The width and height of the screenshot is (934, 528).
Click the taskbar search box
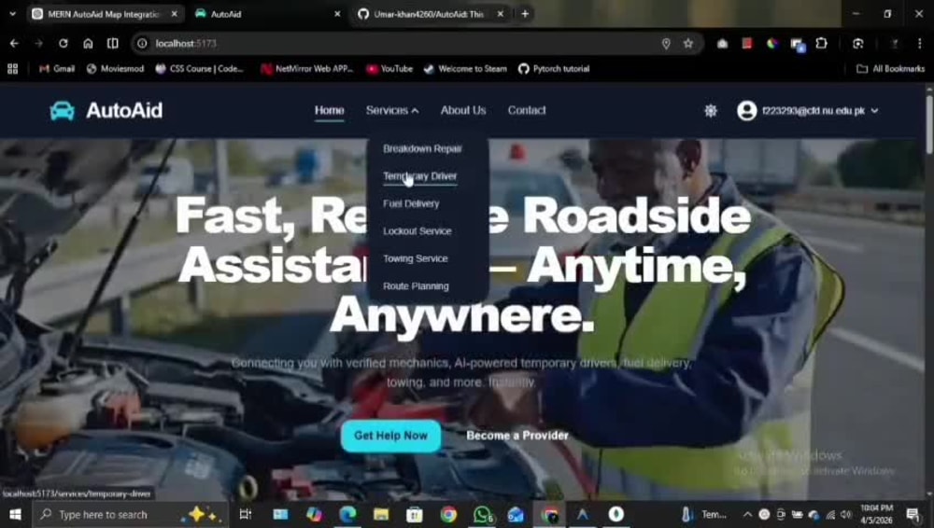pyautogui.click(x=130, y=514)
